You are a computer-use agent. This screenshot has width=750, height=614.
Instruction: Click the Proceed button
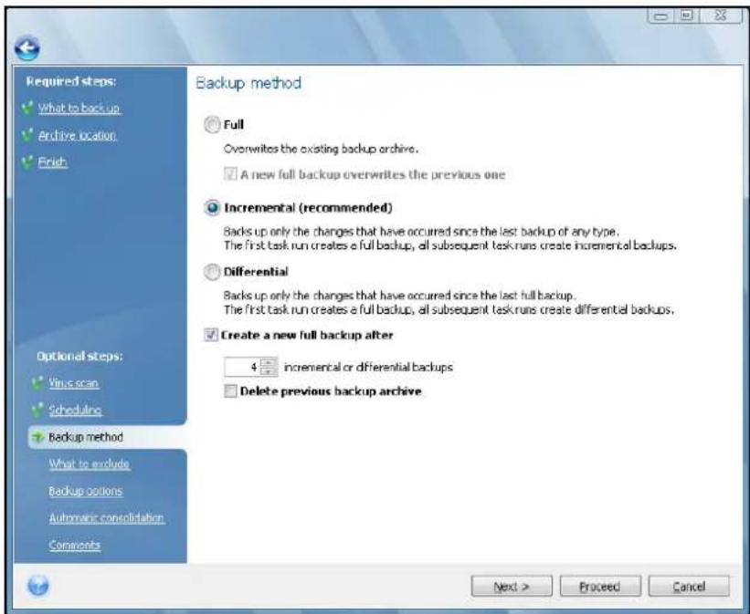[x=600, y=587]
